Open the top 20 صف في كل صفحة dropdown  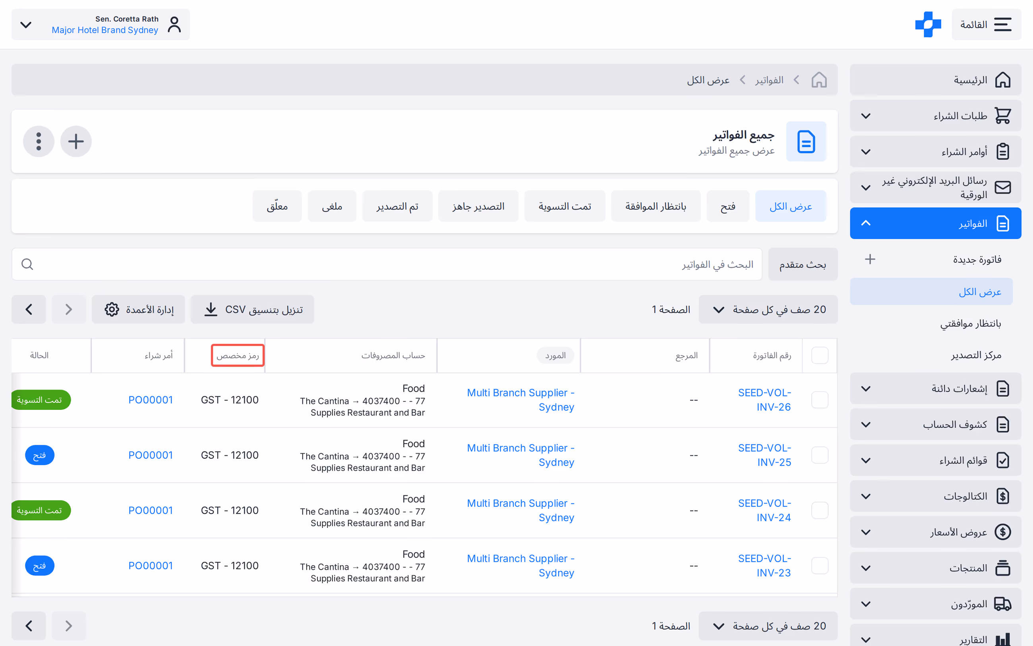coord(768,309)
